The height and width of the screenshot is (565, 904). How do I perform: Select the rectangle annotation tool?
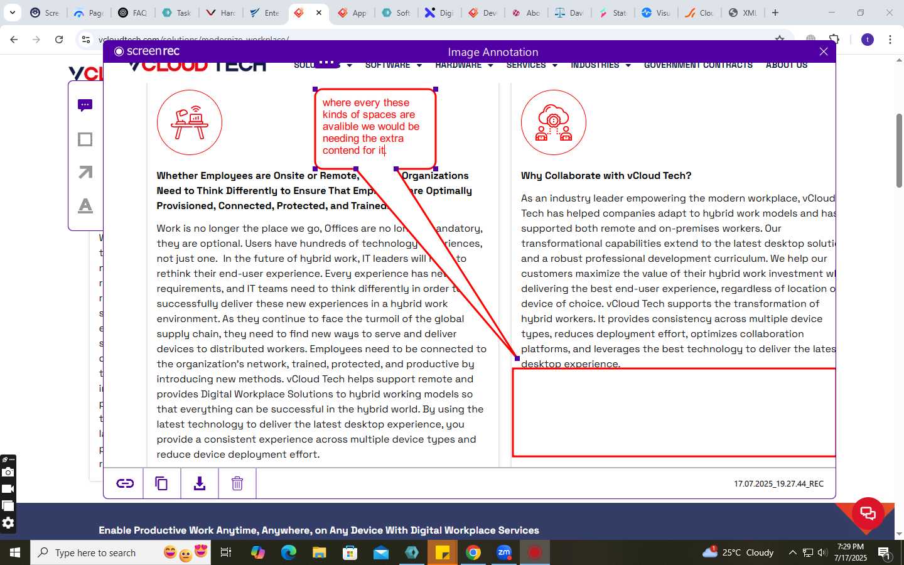tap(85, 139)
